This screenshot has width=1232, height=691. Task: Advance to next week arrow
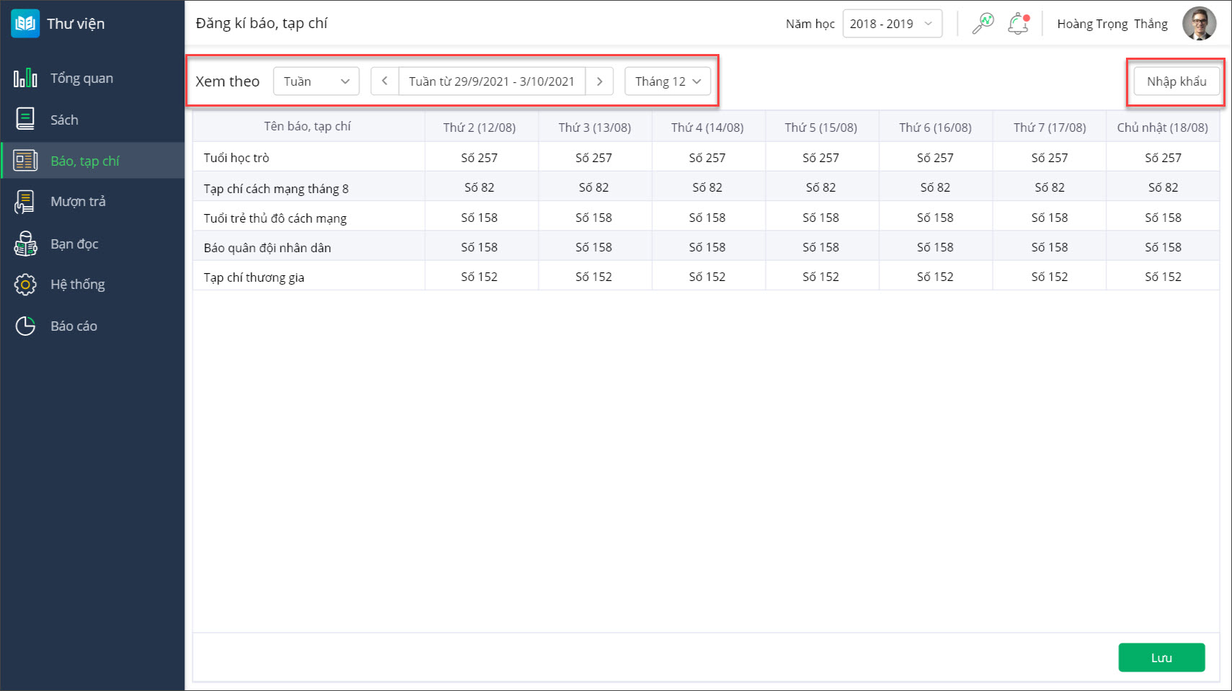(599, 81)
